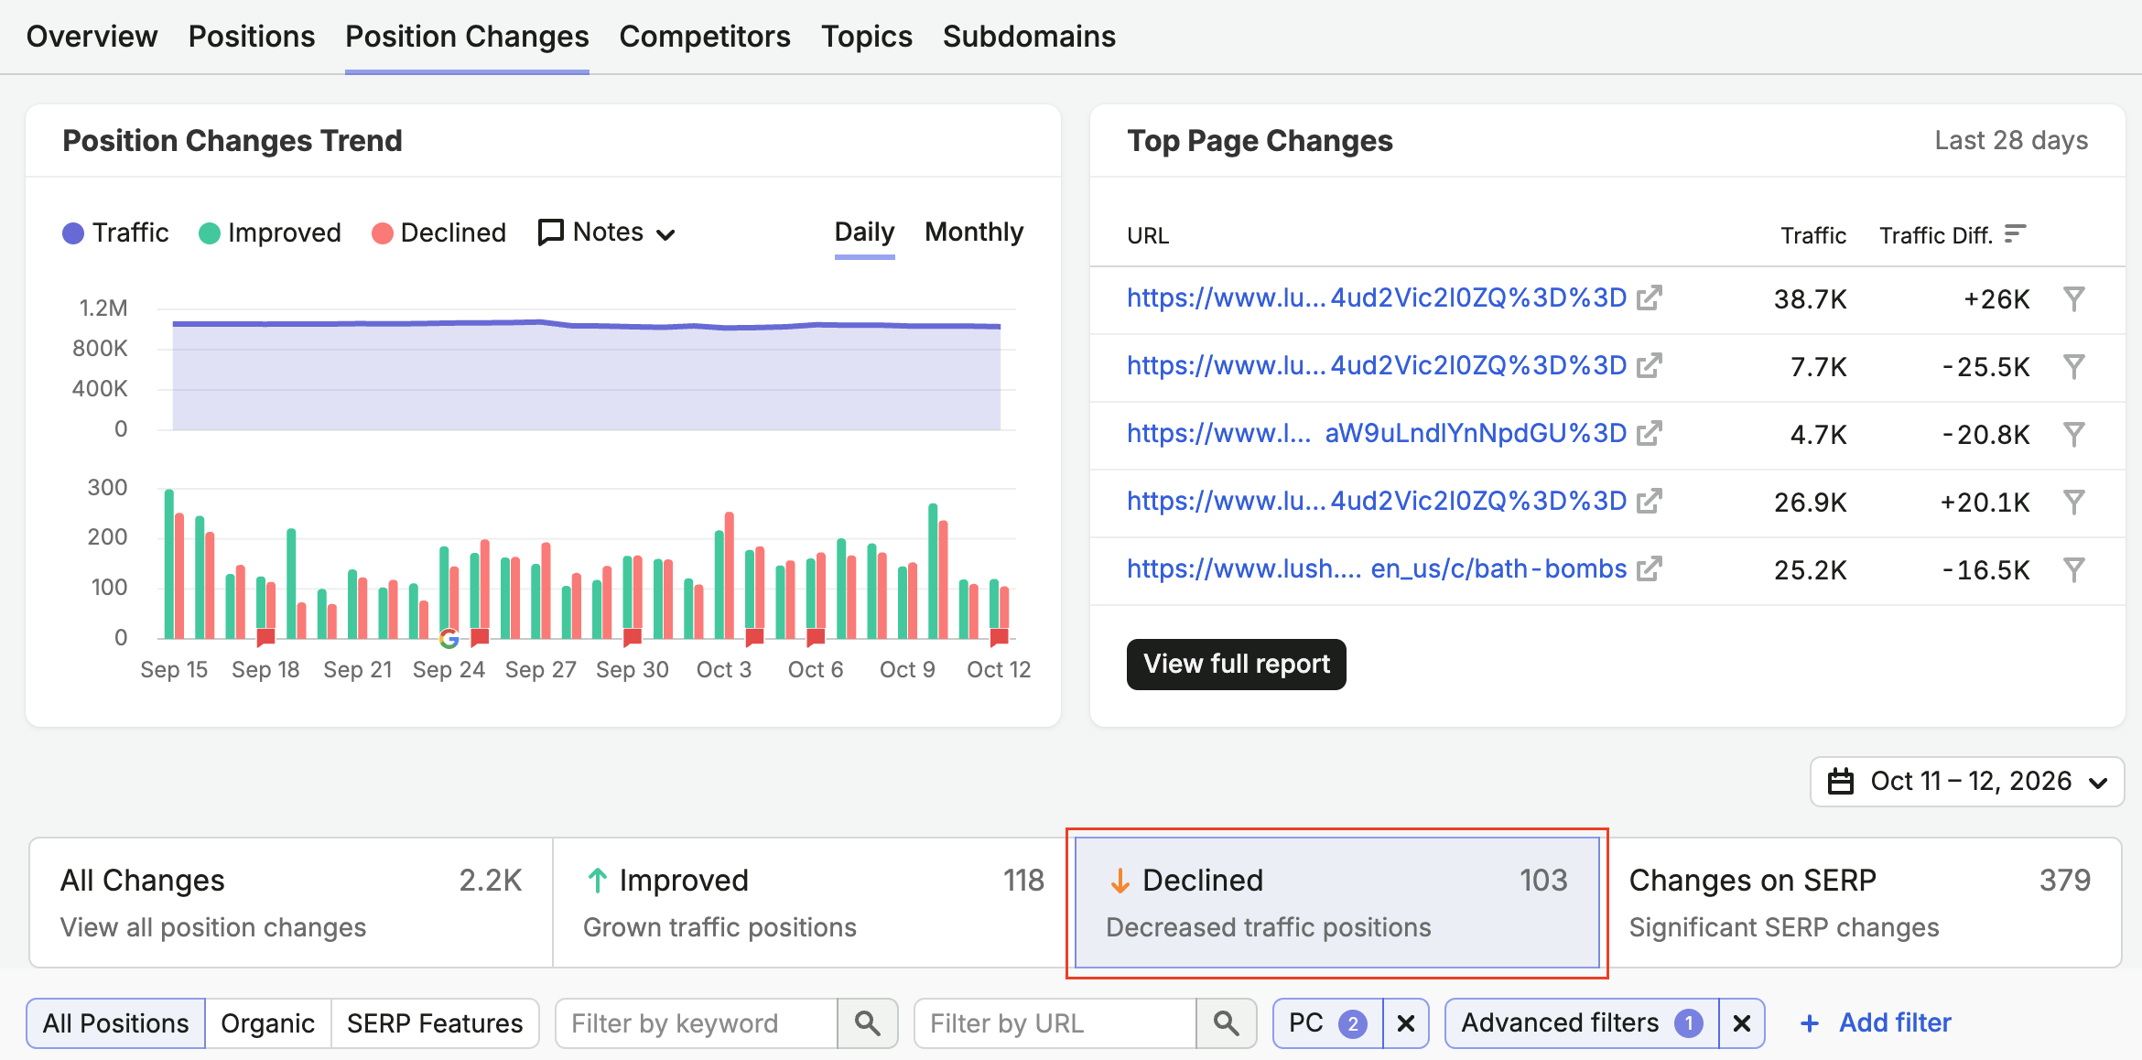
Task: Click the Filter by keyword input field
Action: [x=697, y=1023]
